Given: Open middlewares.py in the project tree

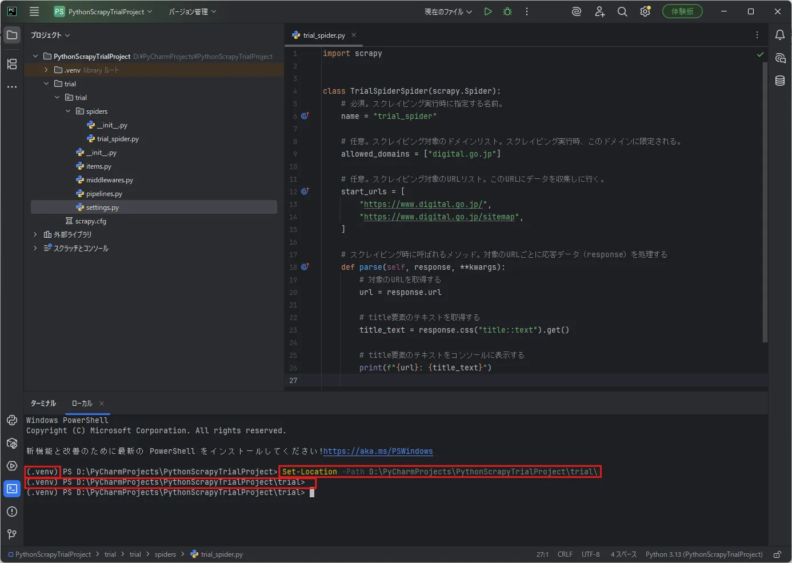Looking at the screenshot, I should pyautogui.click(x=109, y=179).
